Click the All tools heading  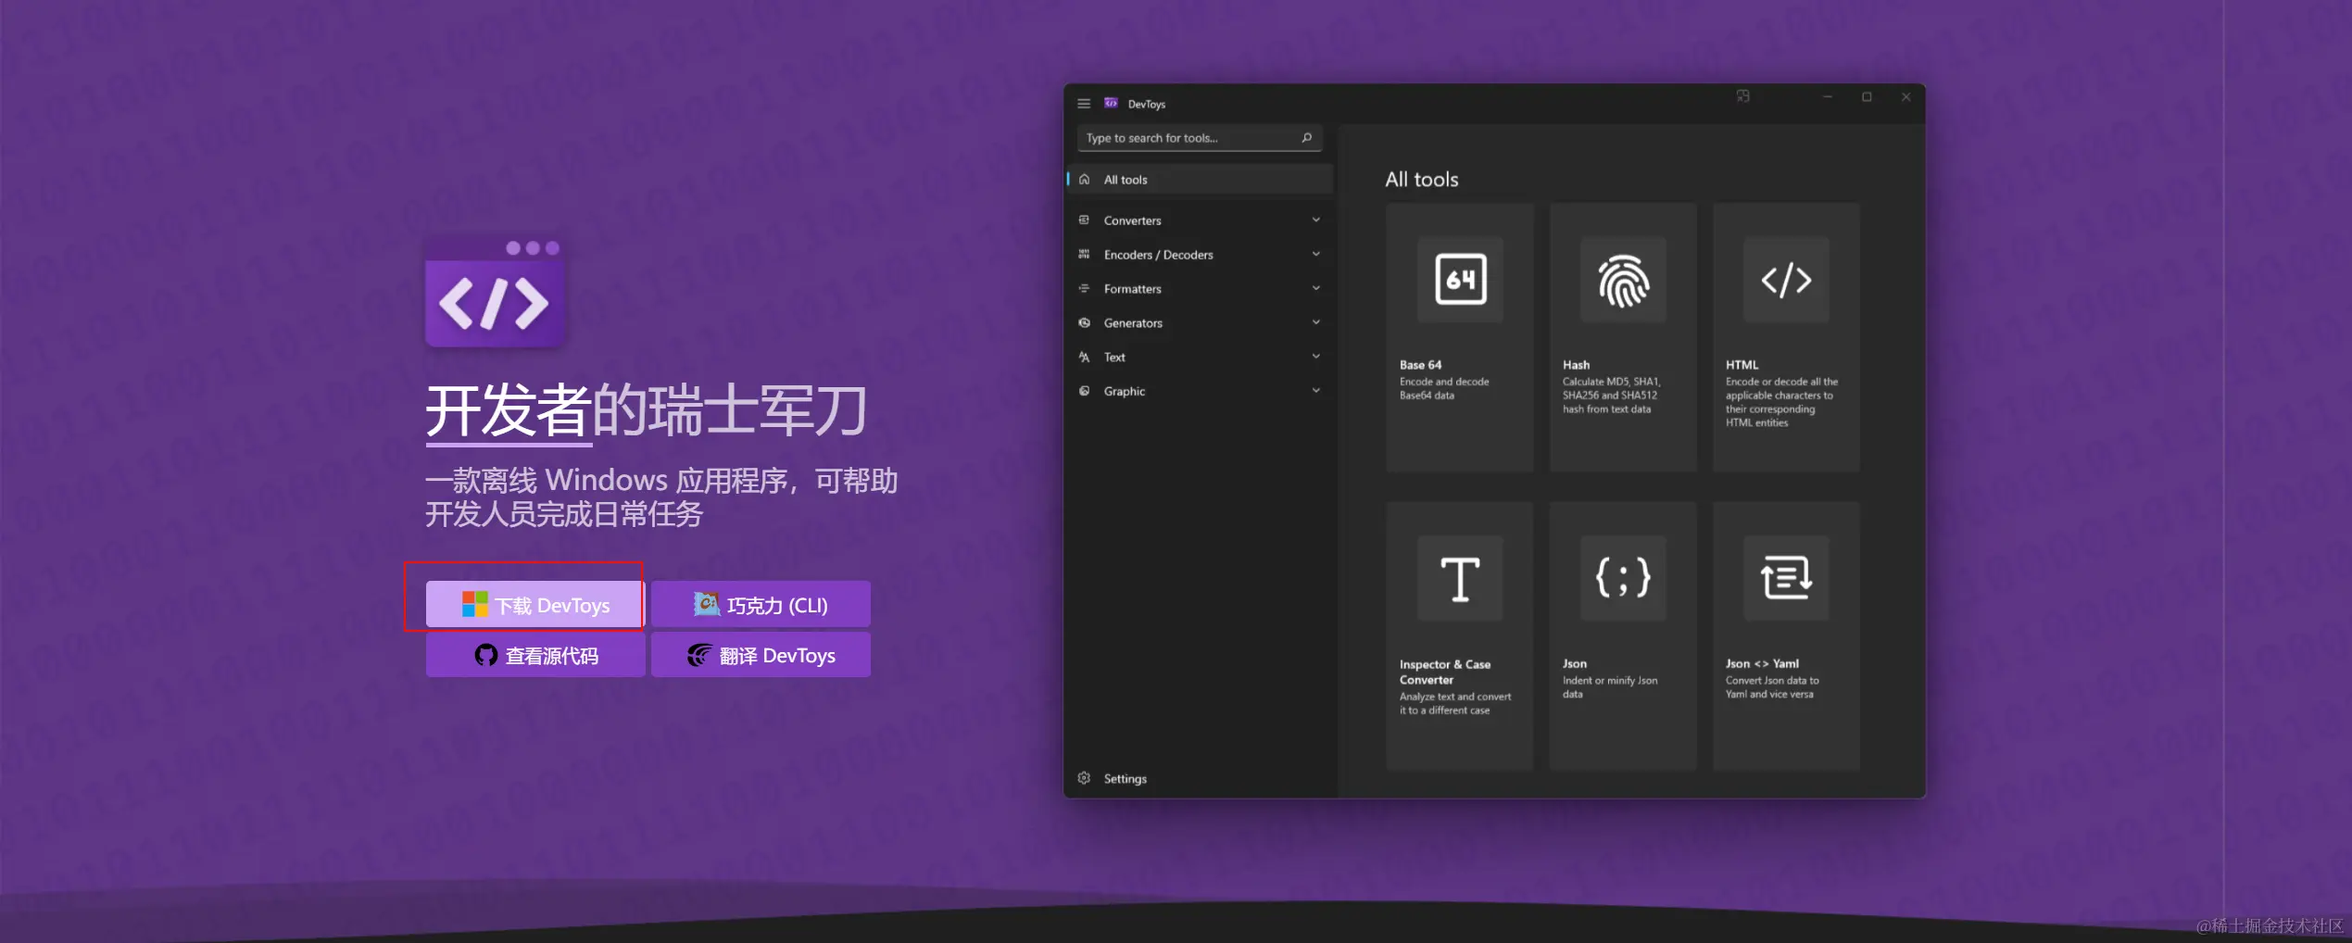[1421, 180]
